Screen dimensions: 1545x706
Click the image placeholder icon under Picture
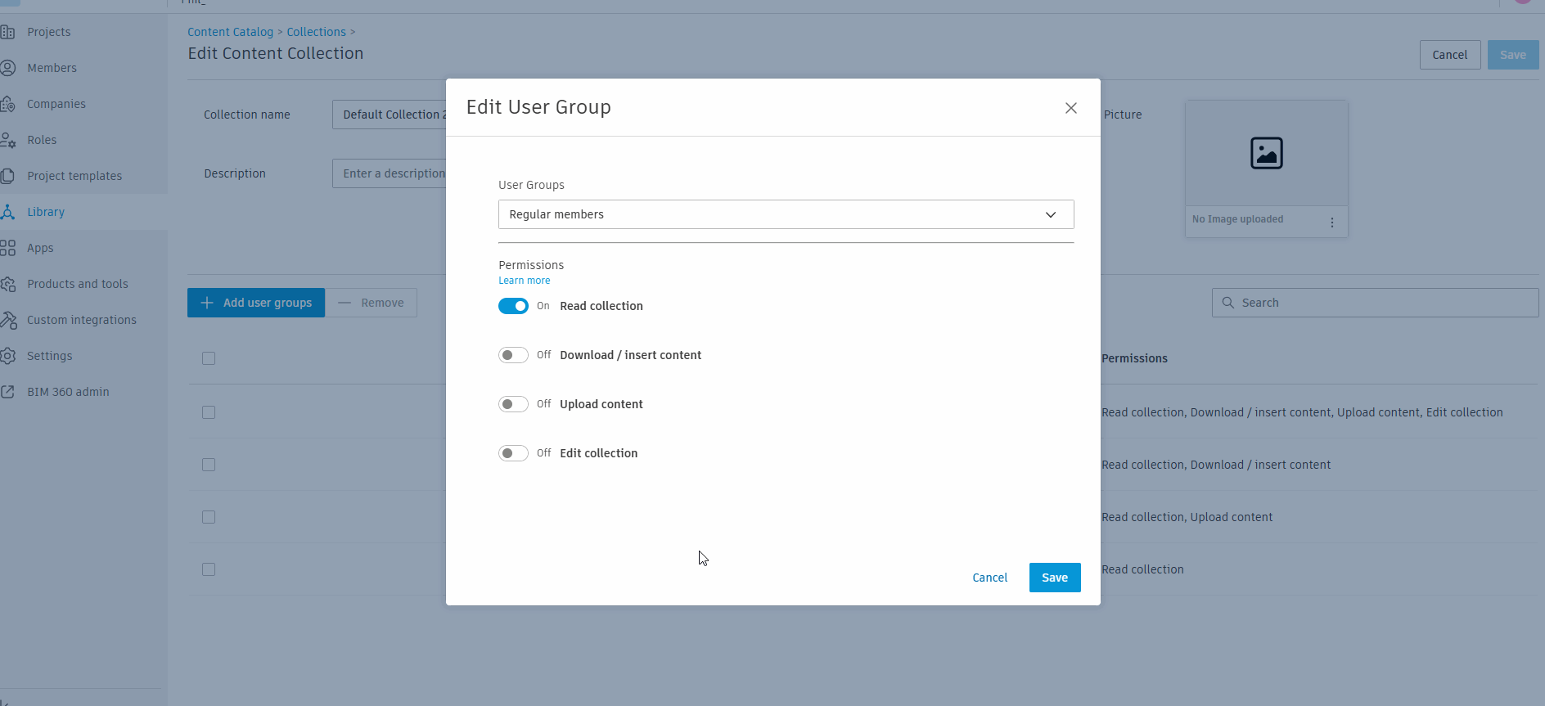point(1266,153)
